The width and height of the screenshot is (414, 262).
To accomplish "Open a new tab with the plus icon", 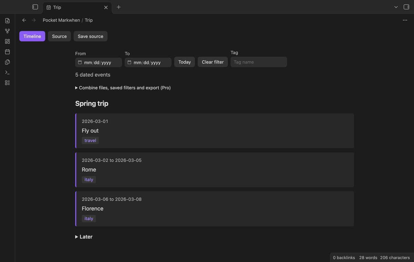I will pyautogui.click(x=119, y=7).
